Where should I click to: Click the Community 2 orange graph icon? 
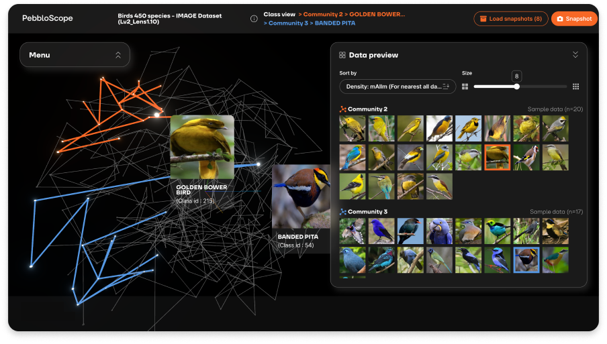pos(342,109)
